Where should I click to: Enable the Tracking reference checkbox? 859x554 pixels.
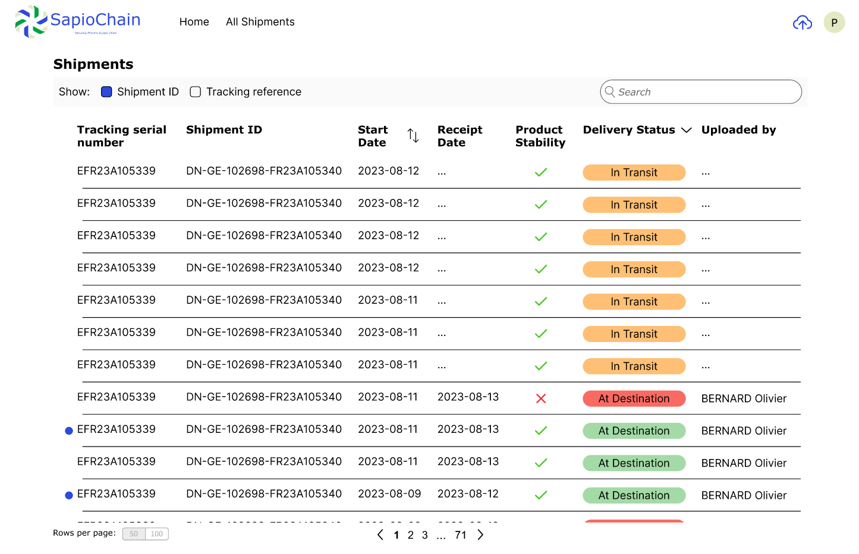[195, 92]
